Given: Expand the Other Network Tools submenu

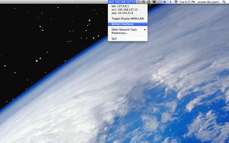Looking at the screenshot, I should coord(128,30).
